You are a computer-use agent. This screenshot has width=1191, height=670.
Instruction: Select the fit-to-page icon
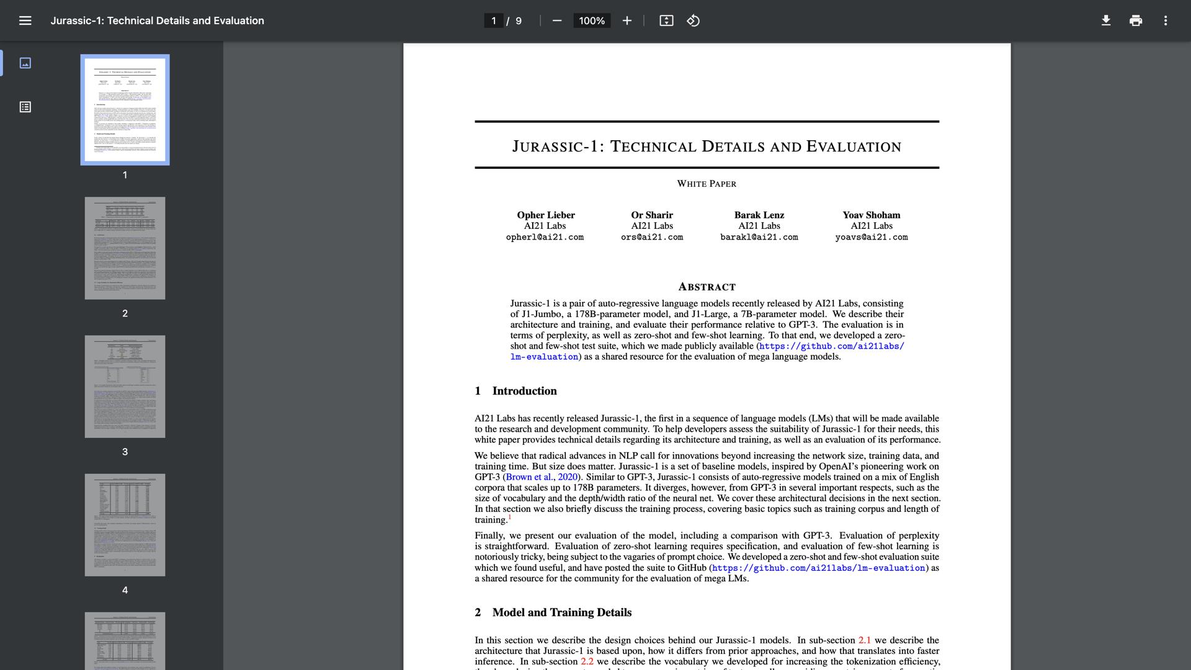(x=666, y=20)
